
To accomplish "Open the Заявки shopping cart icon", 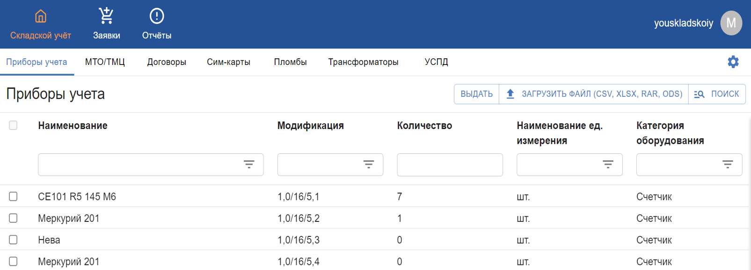I will 106,16.
